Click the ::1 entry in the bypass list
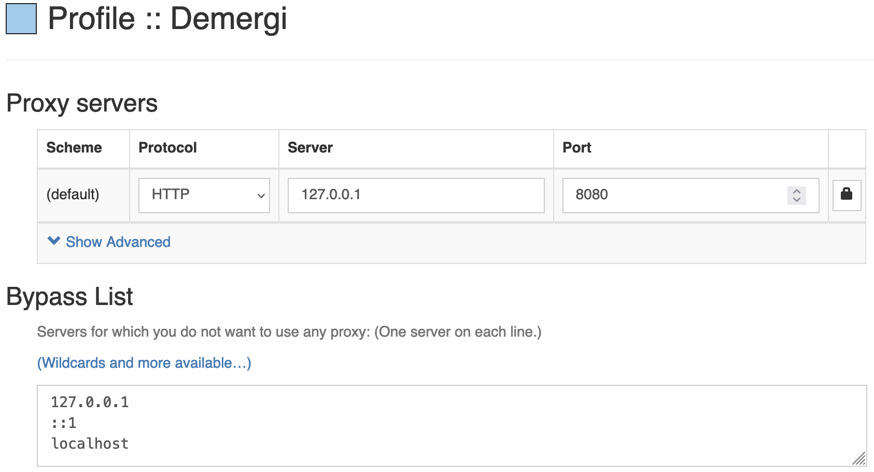 (64, 423)
